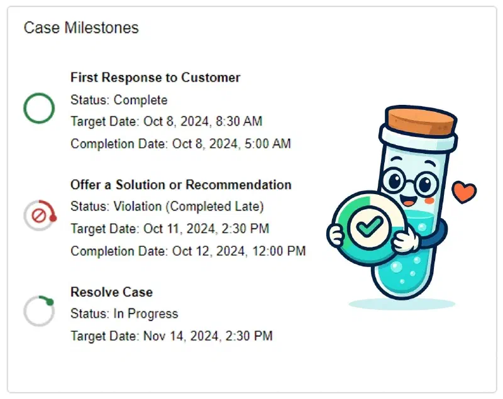503x399 pixels.
Task: Click the Case Milestones card title
Action: (81, 28)
